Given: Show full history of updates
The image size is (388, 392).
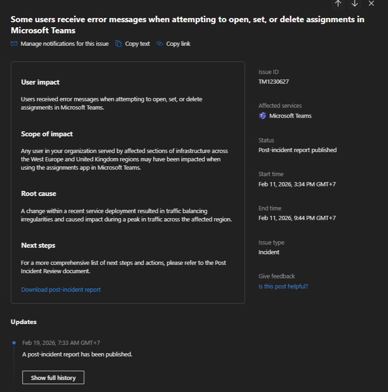Looking at the screenshot, I should (53, 378).
